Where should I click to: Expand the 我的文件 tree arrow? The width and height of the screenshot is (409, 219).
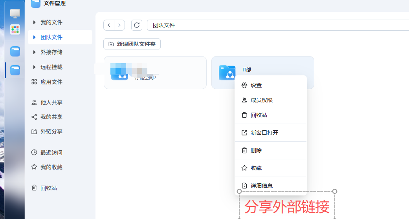[34, 22]
